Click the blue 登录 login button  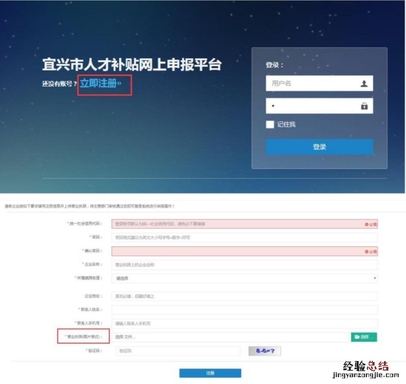coord(319,147)
